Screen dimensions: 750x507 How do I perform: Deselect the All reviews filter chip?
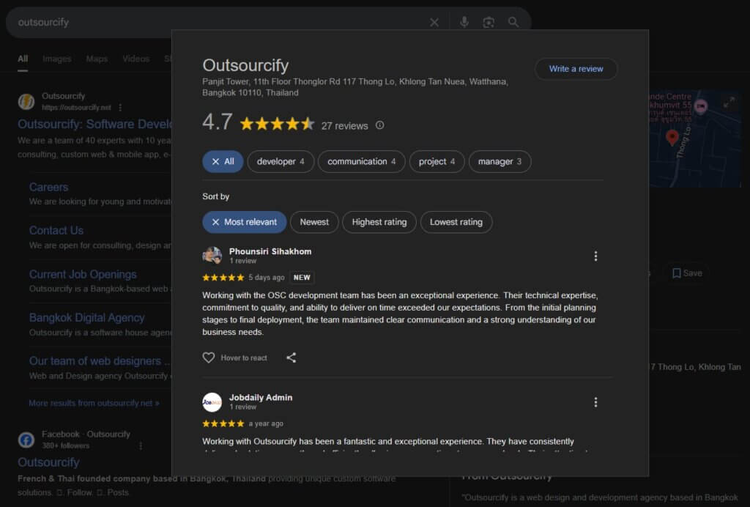(x=223, y=161)
